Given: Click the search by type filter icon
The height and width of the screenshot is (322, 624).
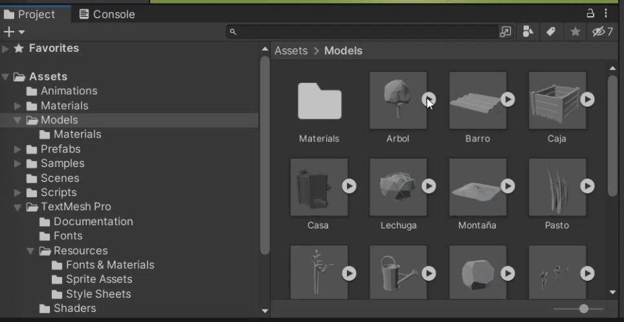Looking at the screenshot, I should (528, 32).
